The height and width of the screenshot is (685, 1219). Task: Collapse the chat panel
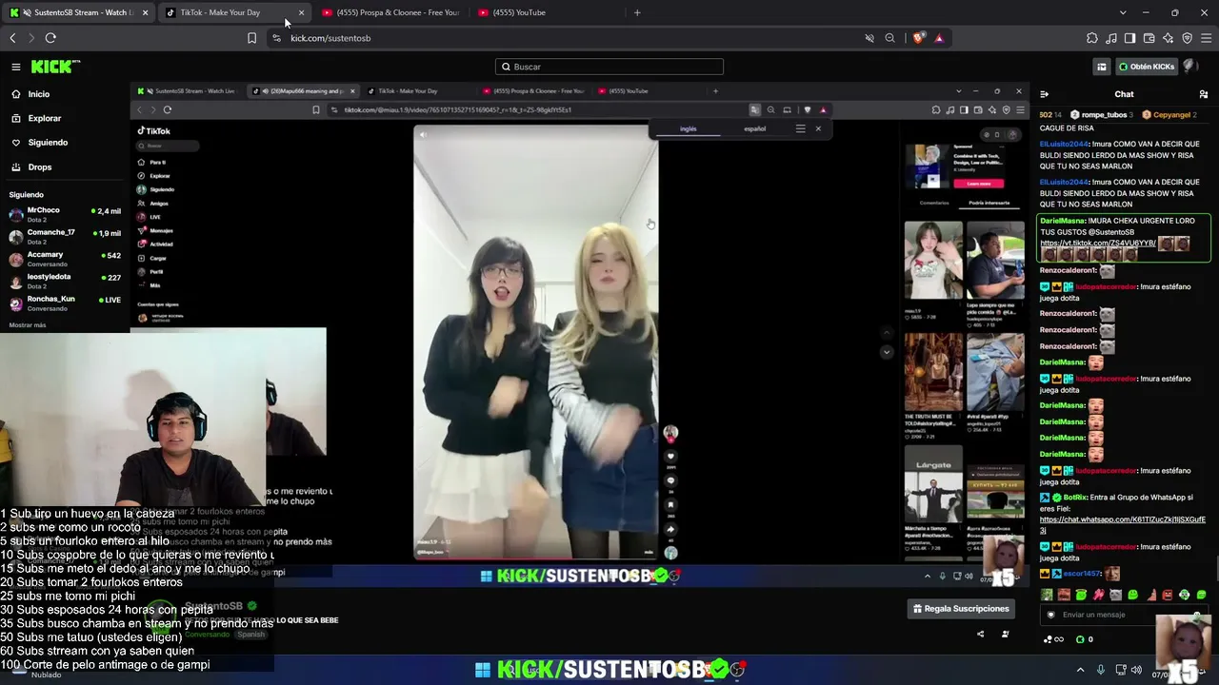click(1045, 94)
